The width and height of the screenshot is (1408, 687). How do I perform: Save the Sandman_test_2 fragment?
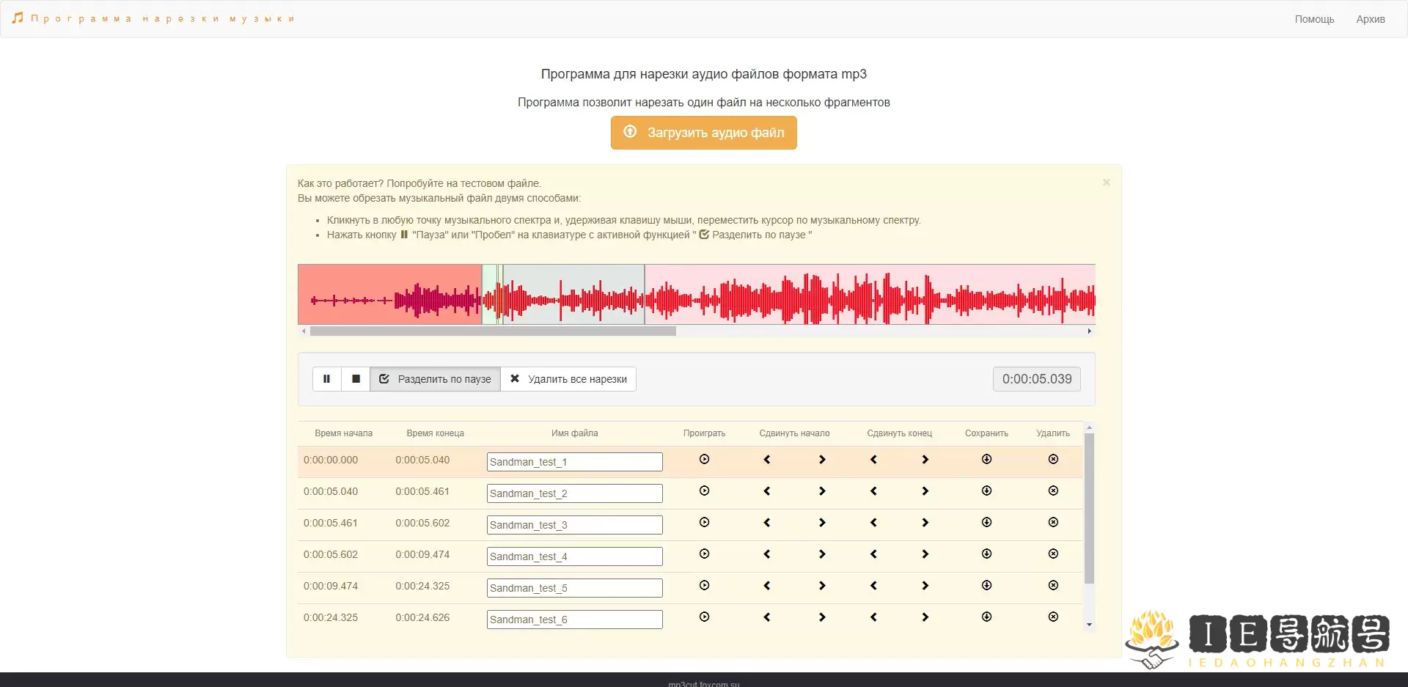[x=986, y=491]
